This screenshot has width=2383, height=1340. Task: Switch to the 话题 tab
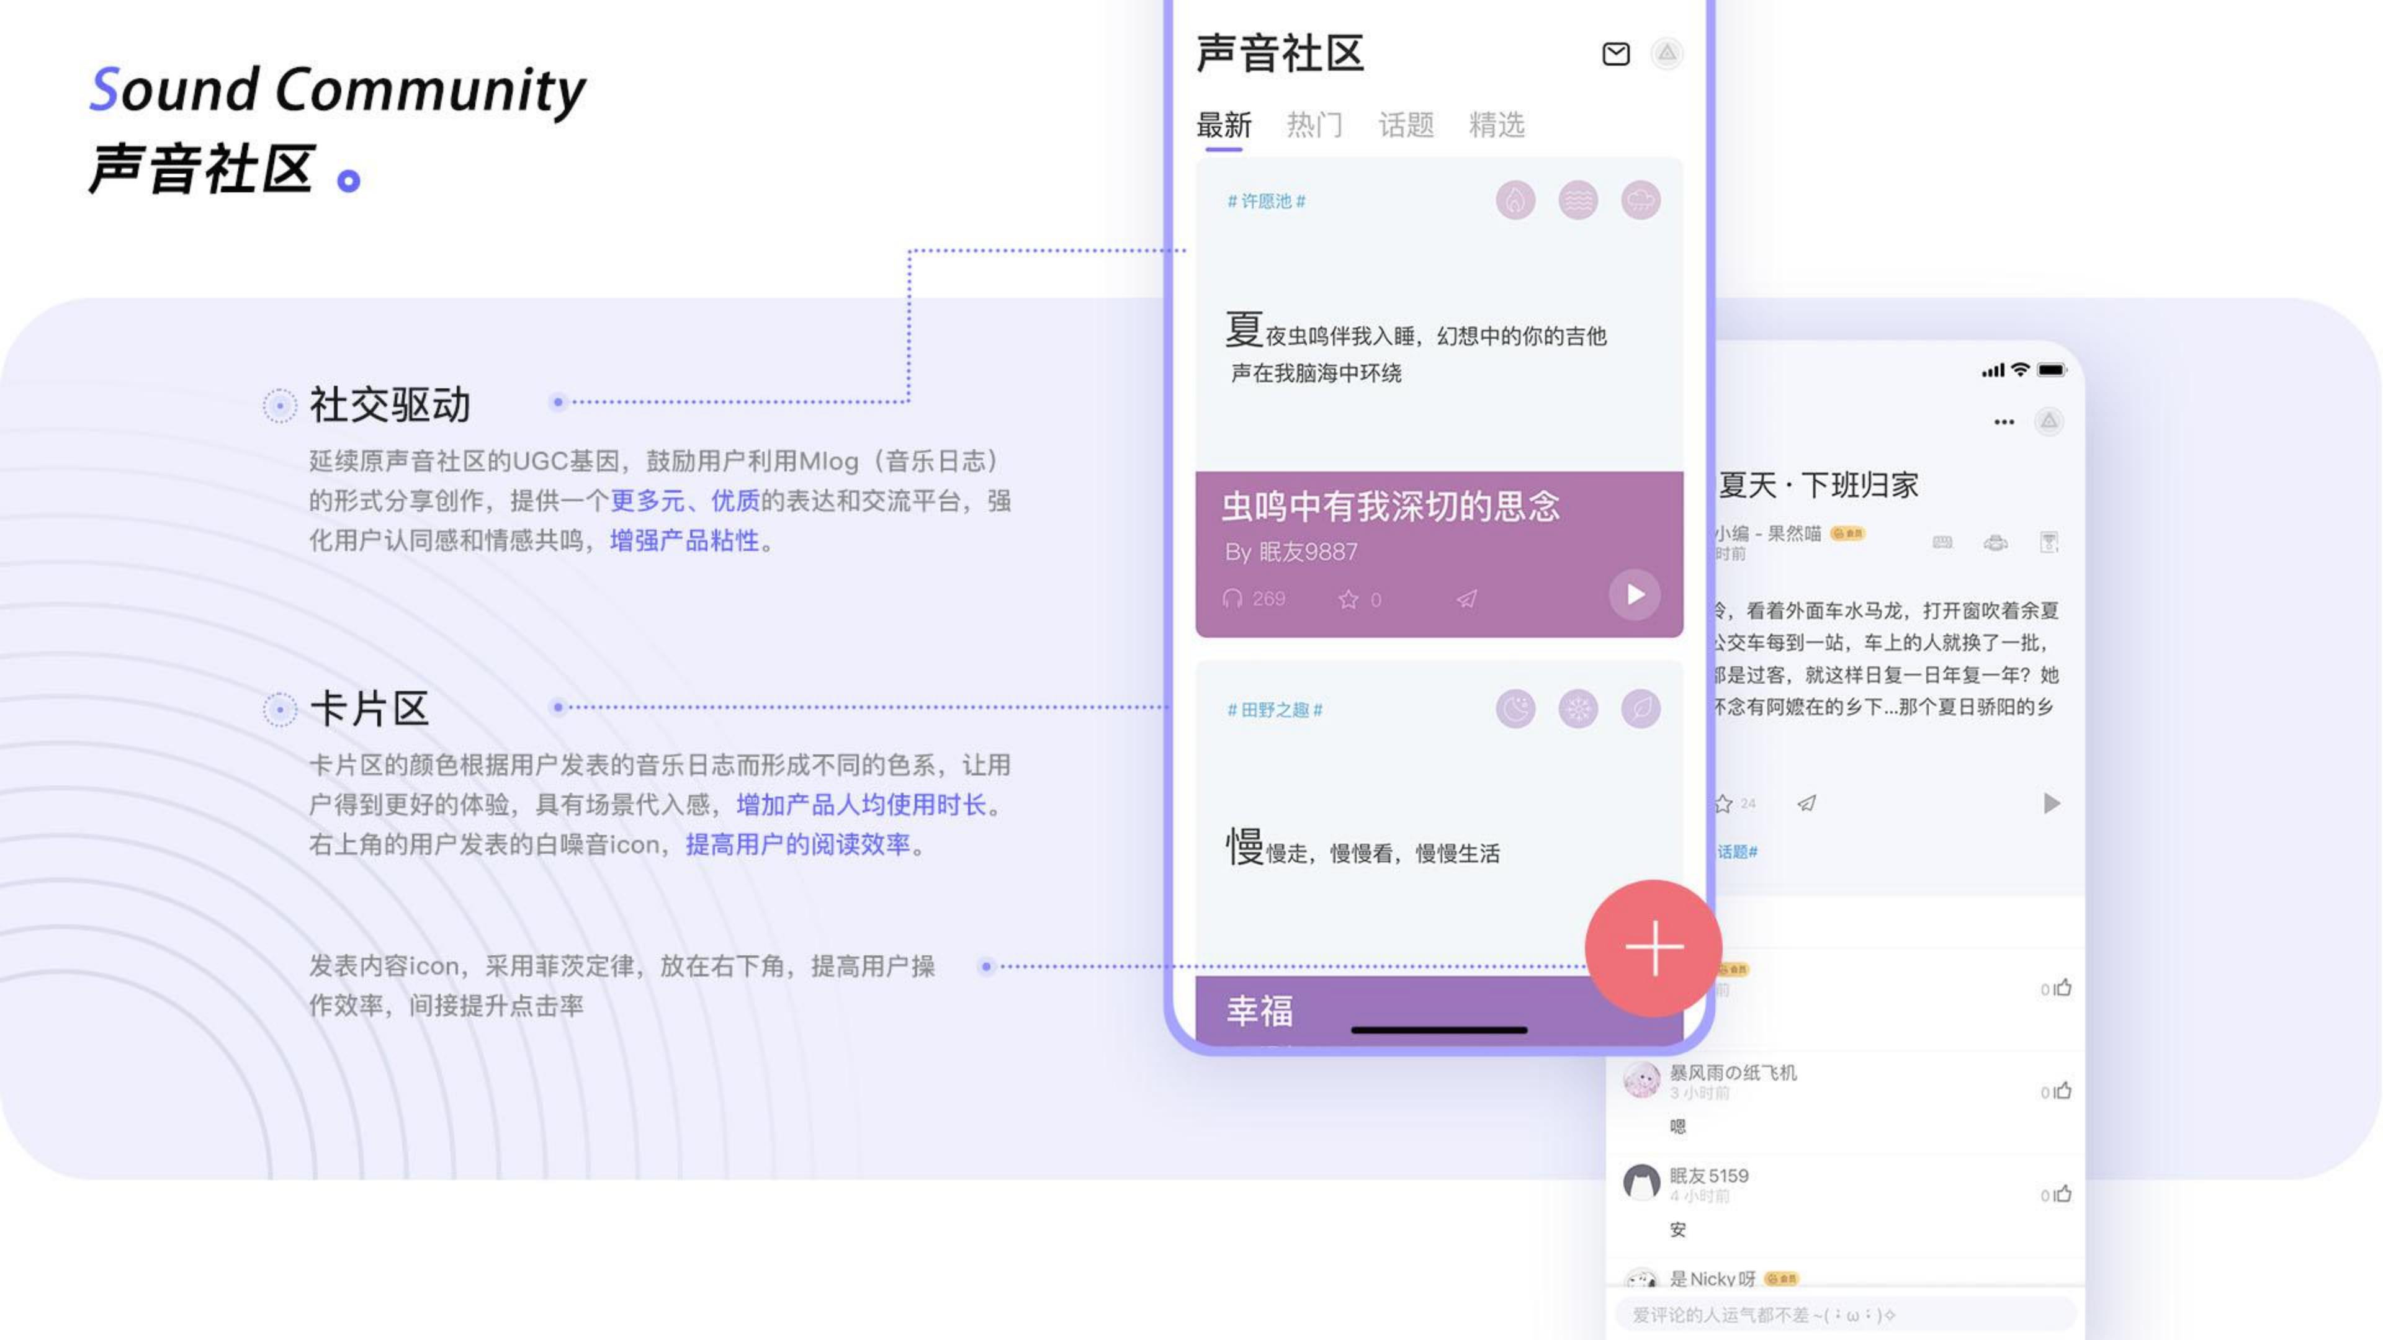pyautogui.click(x=1405, y=125)
